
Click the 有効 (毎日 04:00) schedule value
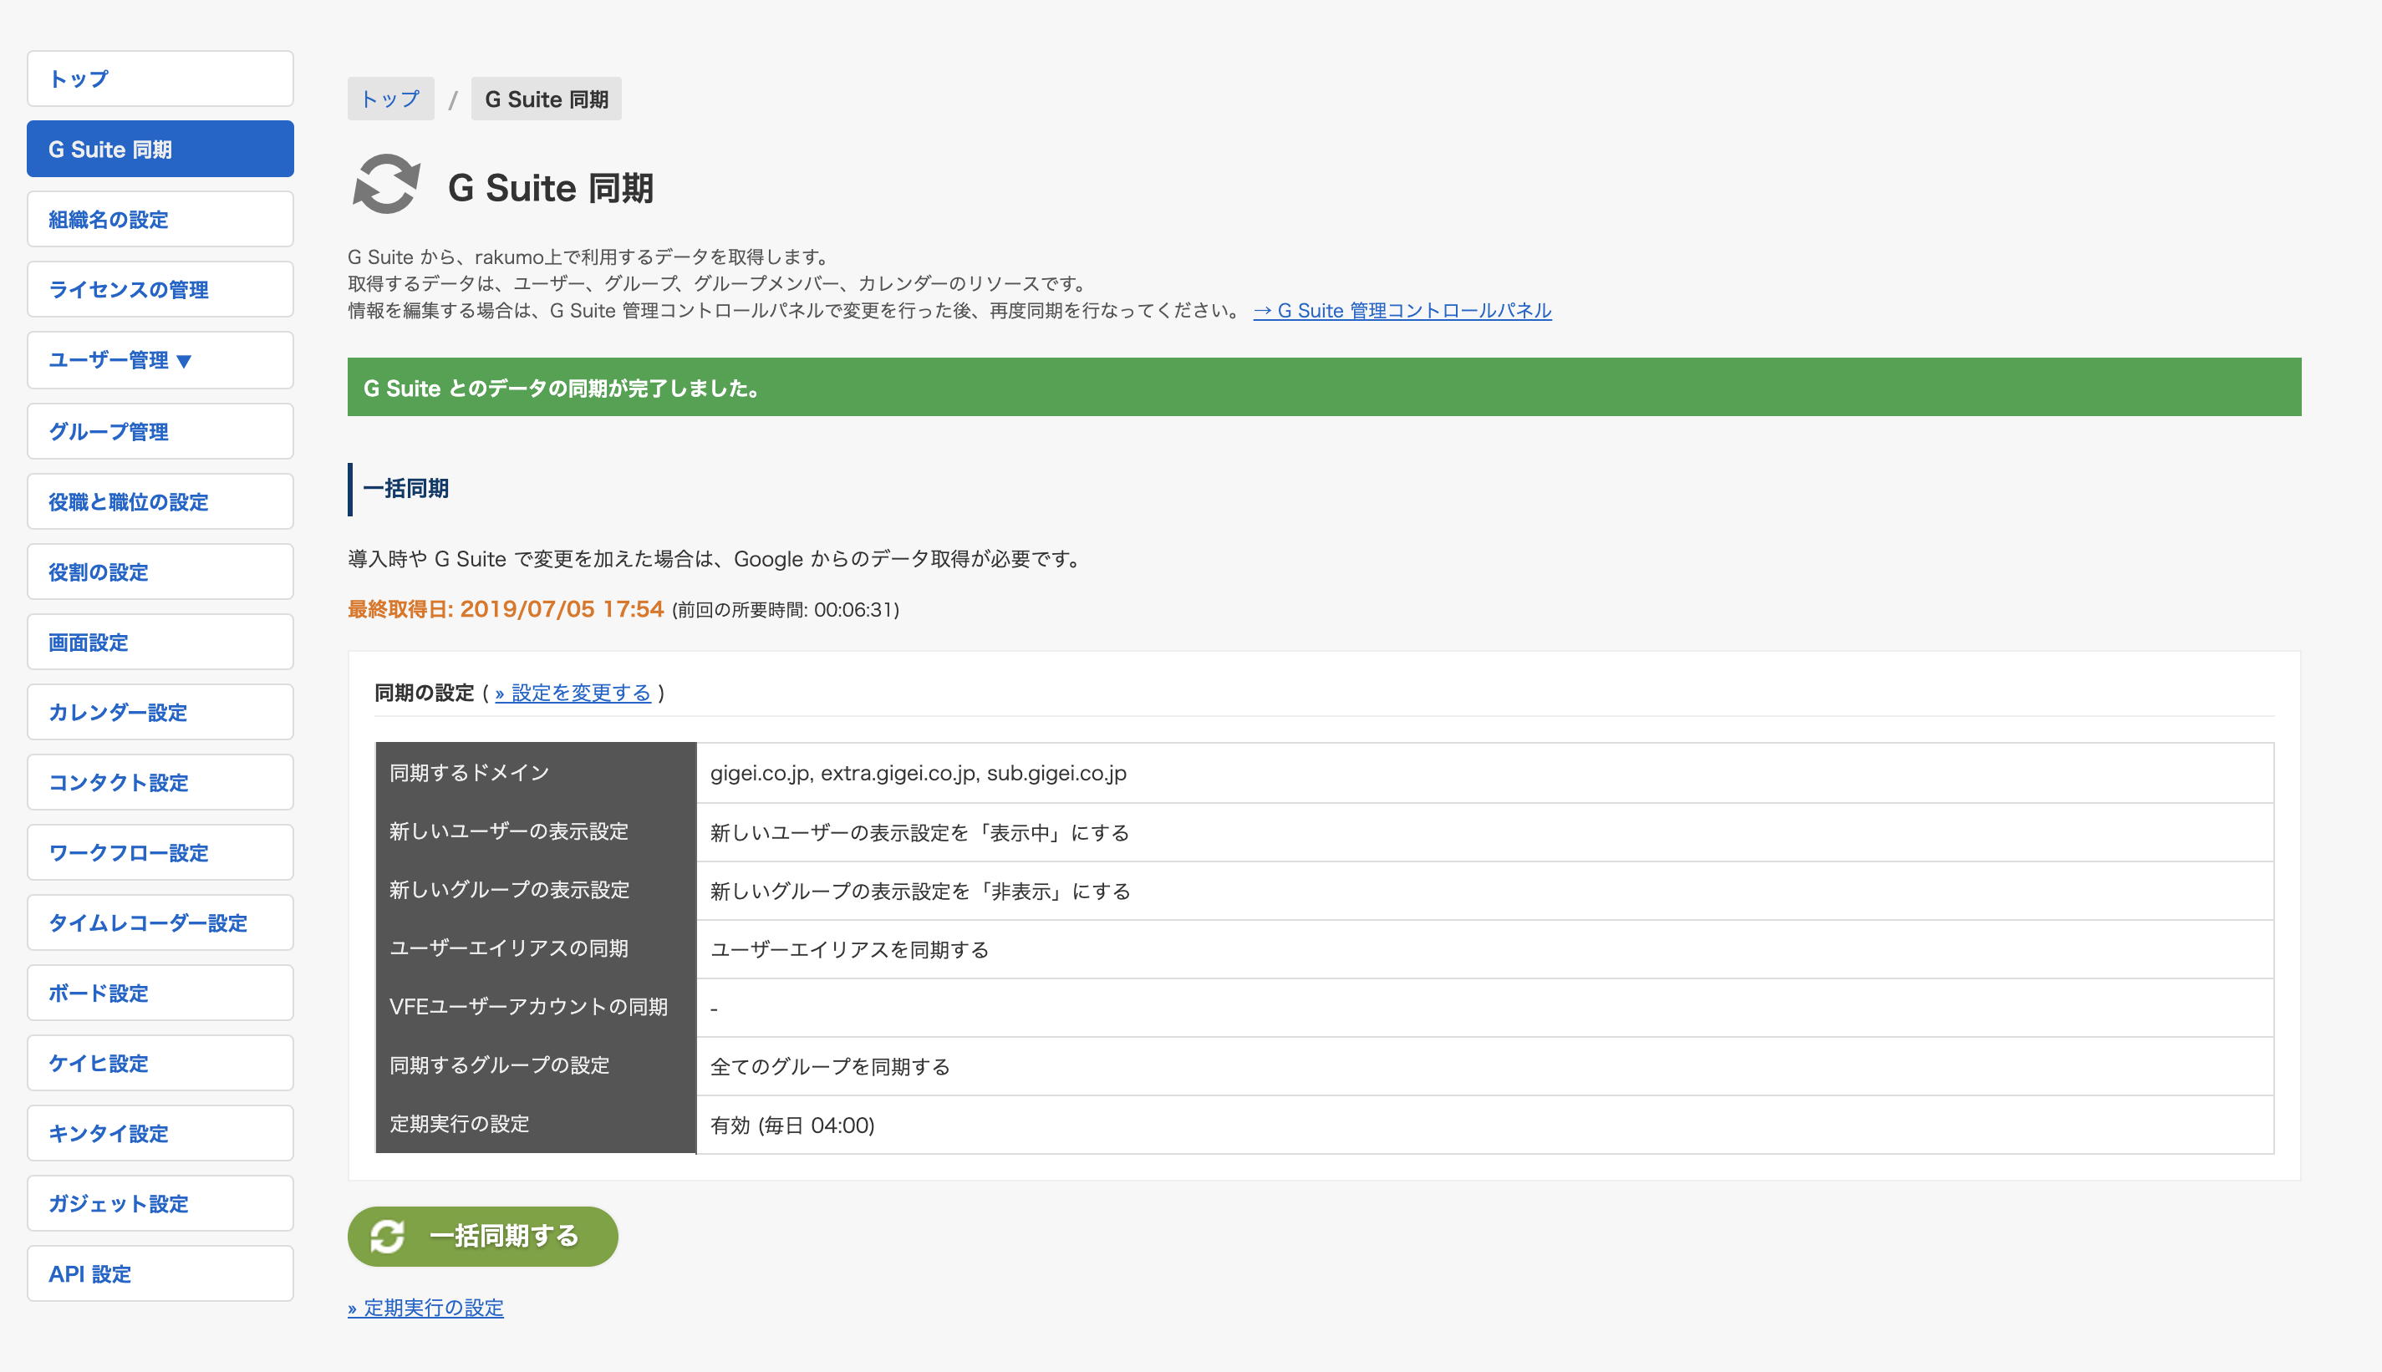tap(792, 1126)
